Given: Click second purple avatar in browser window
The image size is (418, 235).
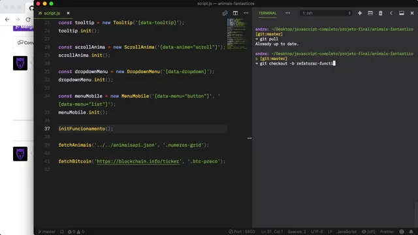Looking at the screenshot, I should click(20, 154).
